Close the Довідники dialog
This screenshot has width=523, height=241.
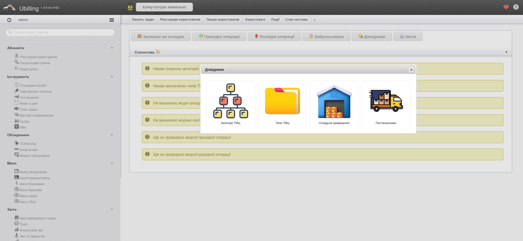411,70
